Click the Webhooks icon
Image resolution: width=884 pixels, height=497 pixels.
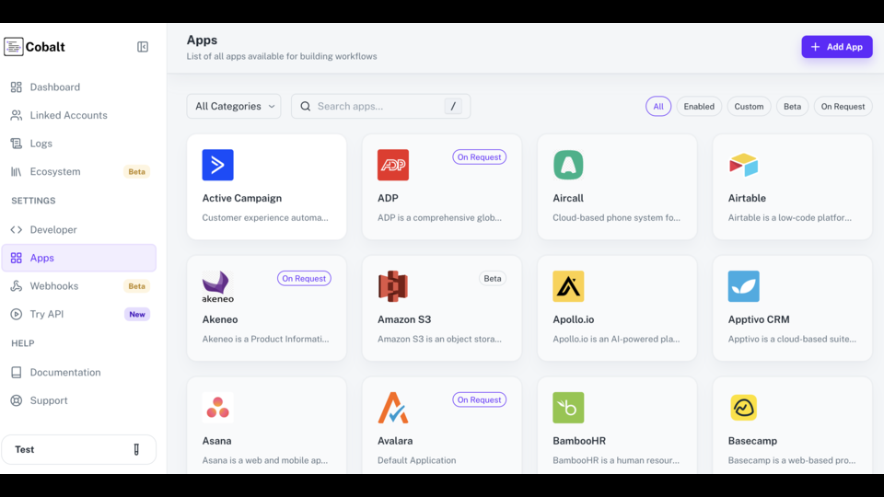(17, 285)
